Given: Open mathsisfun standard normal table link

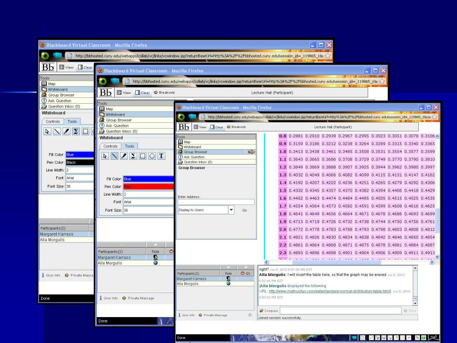Looking at the screenshot, I should (330, 291).
